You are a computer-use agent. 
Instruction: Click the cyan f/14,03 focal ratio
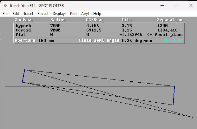point(174,41)
